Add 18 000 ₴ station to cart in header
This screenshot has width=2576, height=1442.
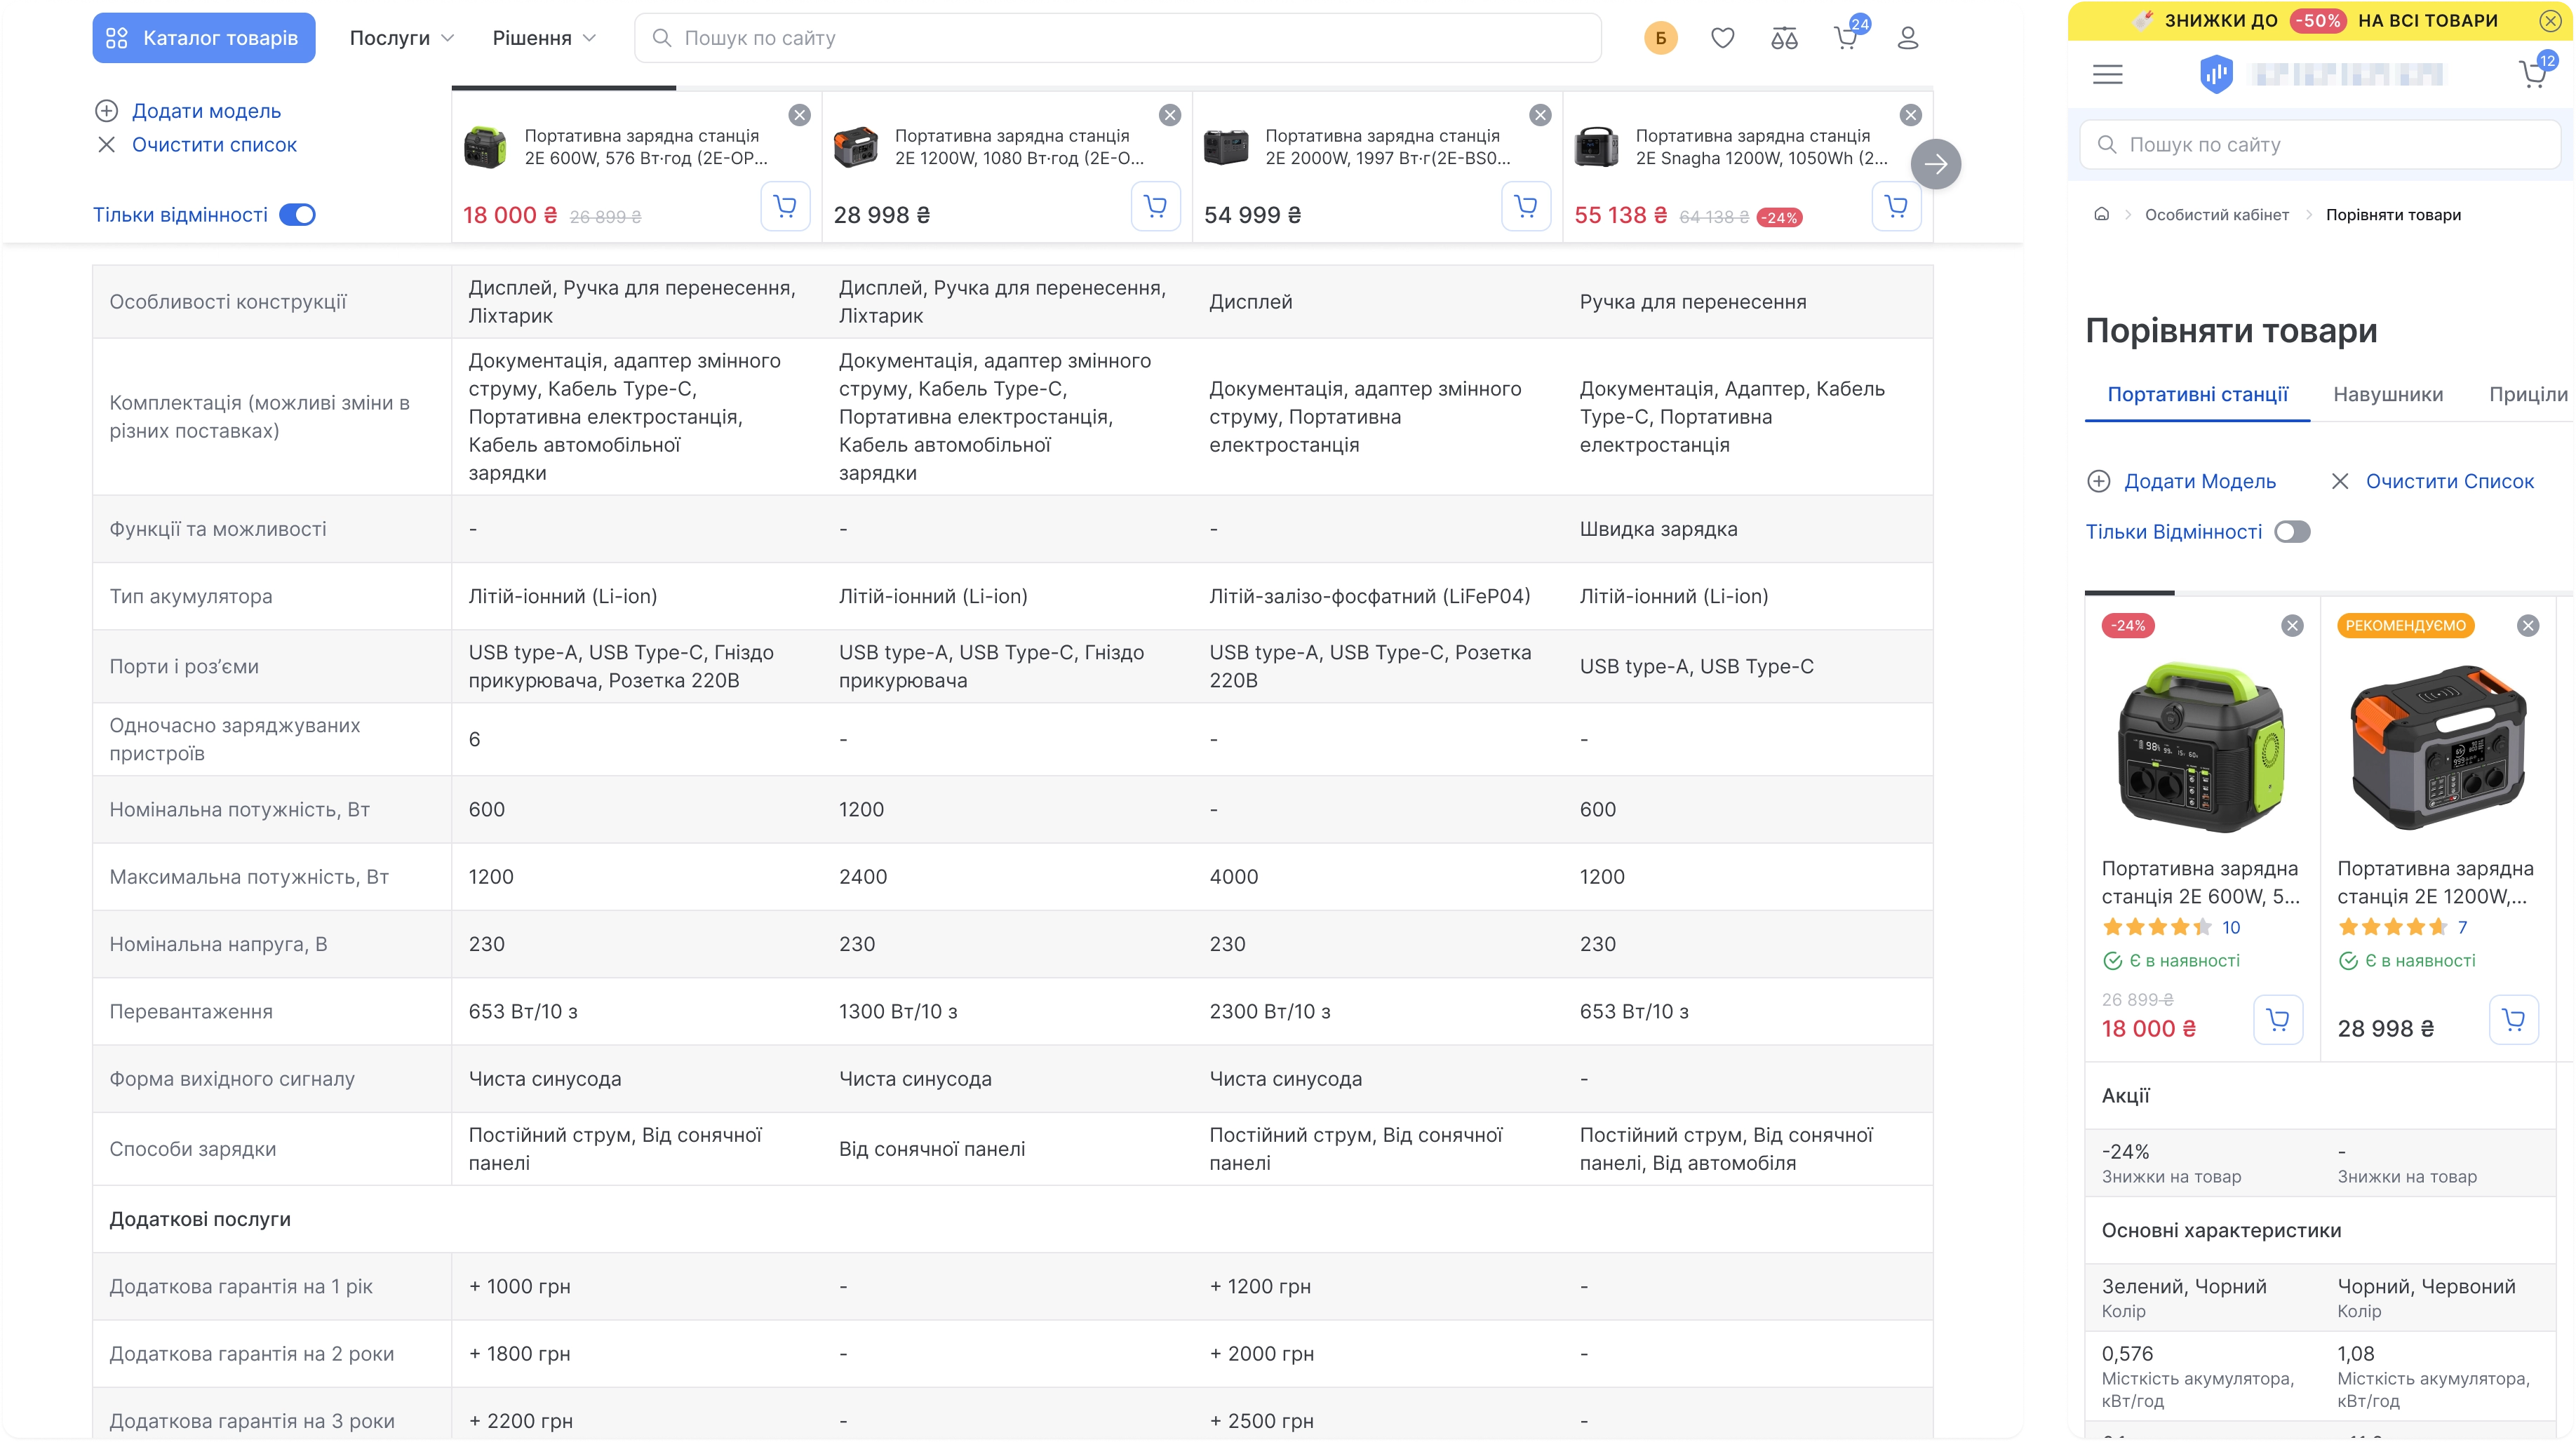pyautogui.click(x=785, y=206)
